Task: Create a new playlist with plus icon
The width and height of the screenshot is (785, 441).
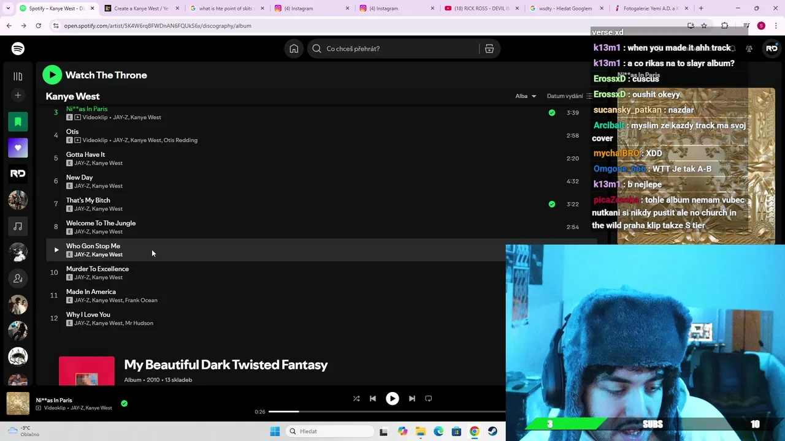Action: pyautogui.click(x=18, y=95)
